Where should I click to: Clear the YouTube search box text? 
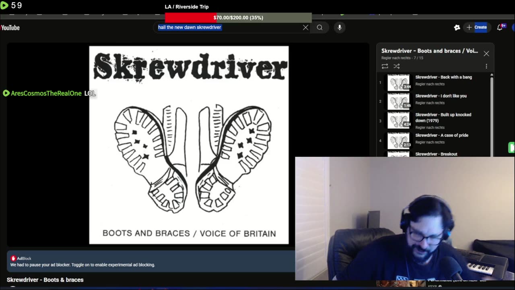306,27
